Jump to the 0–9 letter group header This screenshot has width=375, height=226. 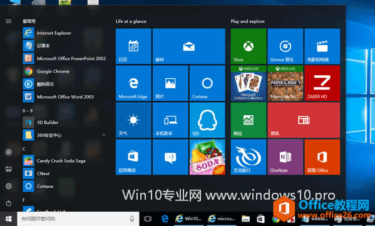[28, 111]
